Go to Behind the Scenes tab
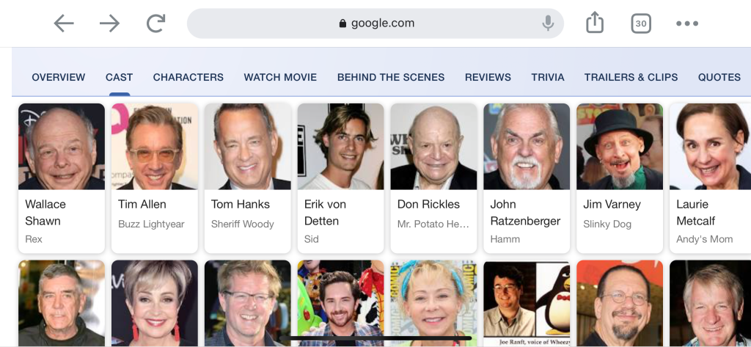This screenshot has height=347, width=751. coord(391,77)
